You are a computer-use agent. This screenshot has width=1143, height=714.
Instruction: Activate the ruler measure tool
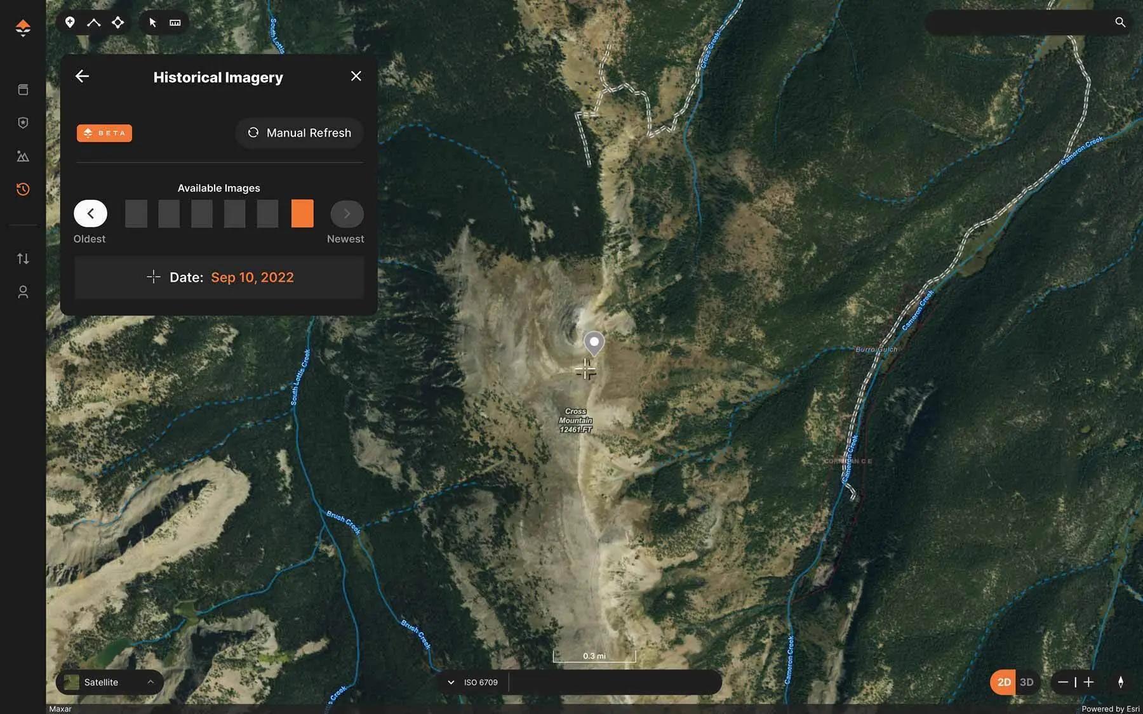tap(175, 22)
